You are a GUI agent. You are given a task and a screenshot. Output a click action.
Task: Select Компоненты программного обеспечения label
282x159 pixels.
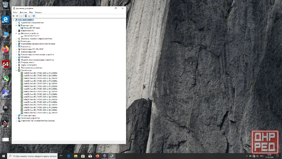(38, 44)
